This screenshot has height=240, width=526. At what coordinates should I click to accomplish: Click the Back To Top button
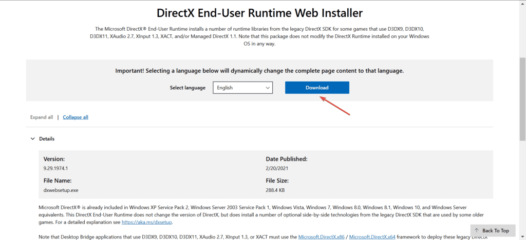coord(493,230)
